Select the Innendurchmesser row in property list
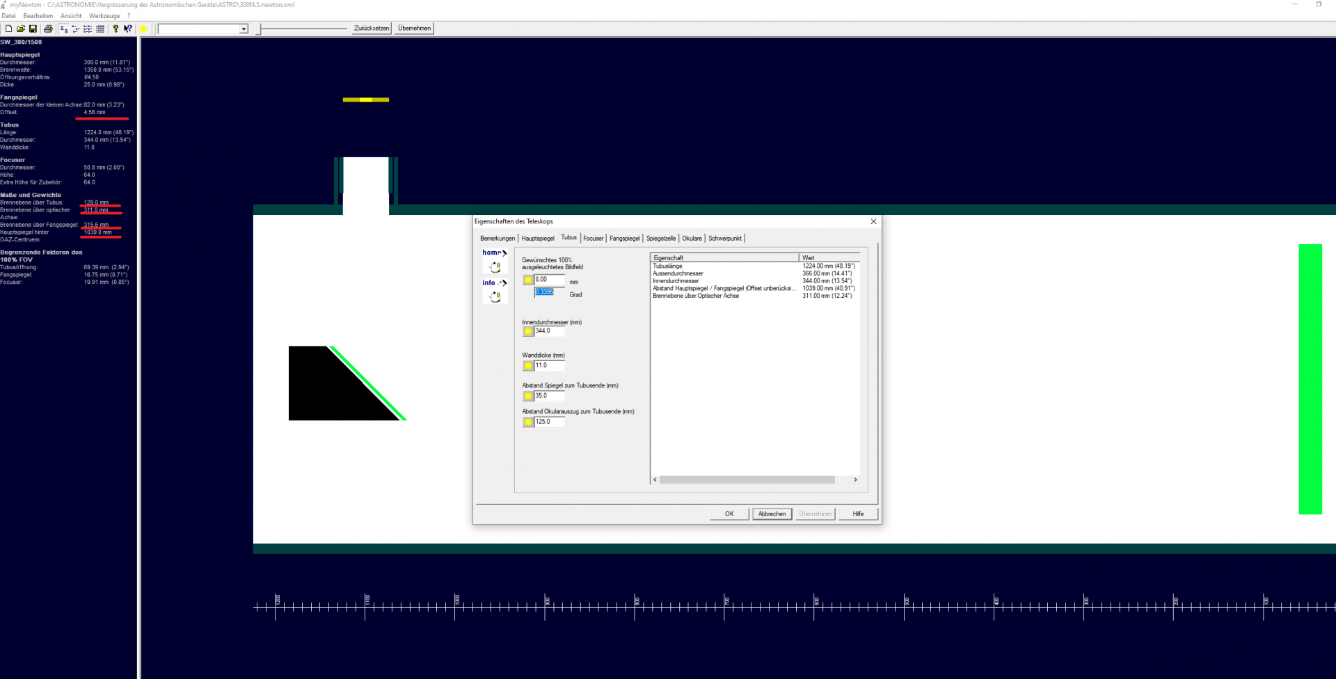This screenshot has height=679, width=1336. tap(755, 281)
